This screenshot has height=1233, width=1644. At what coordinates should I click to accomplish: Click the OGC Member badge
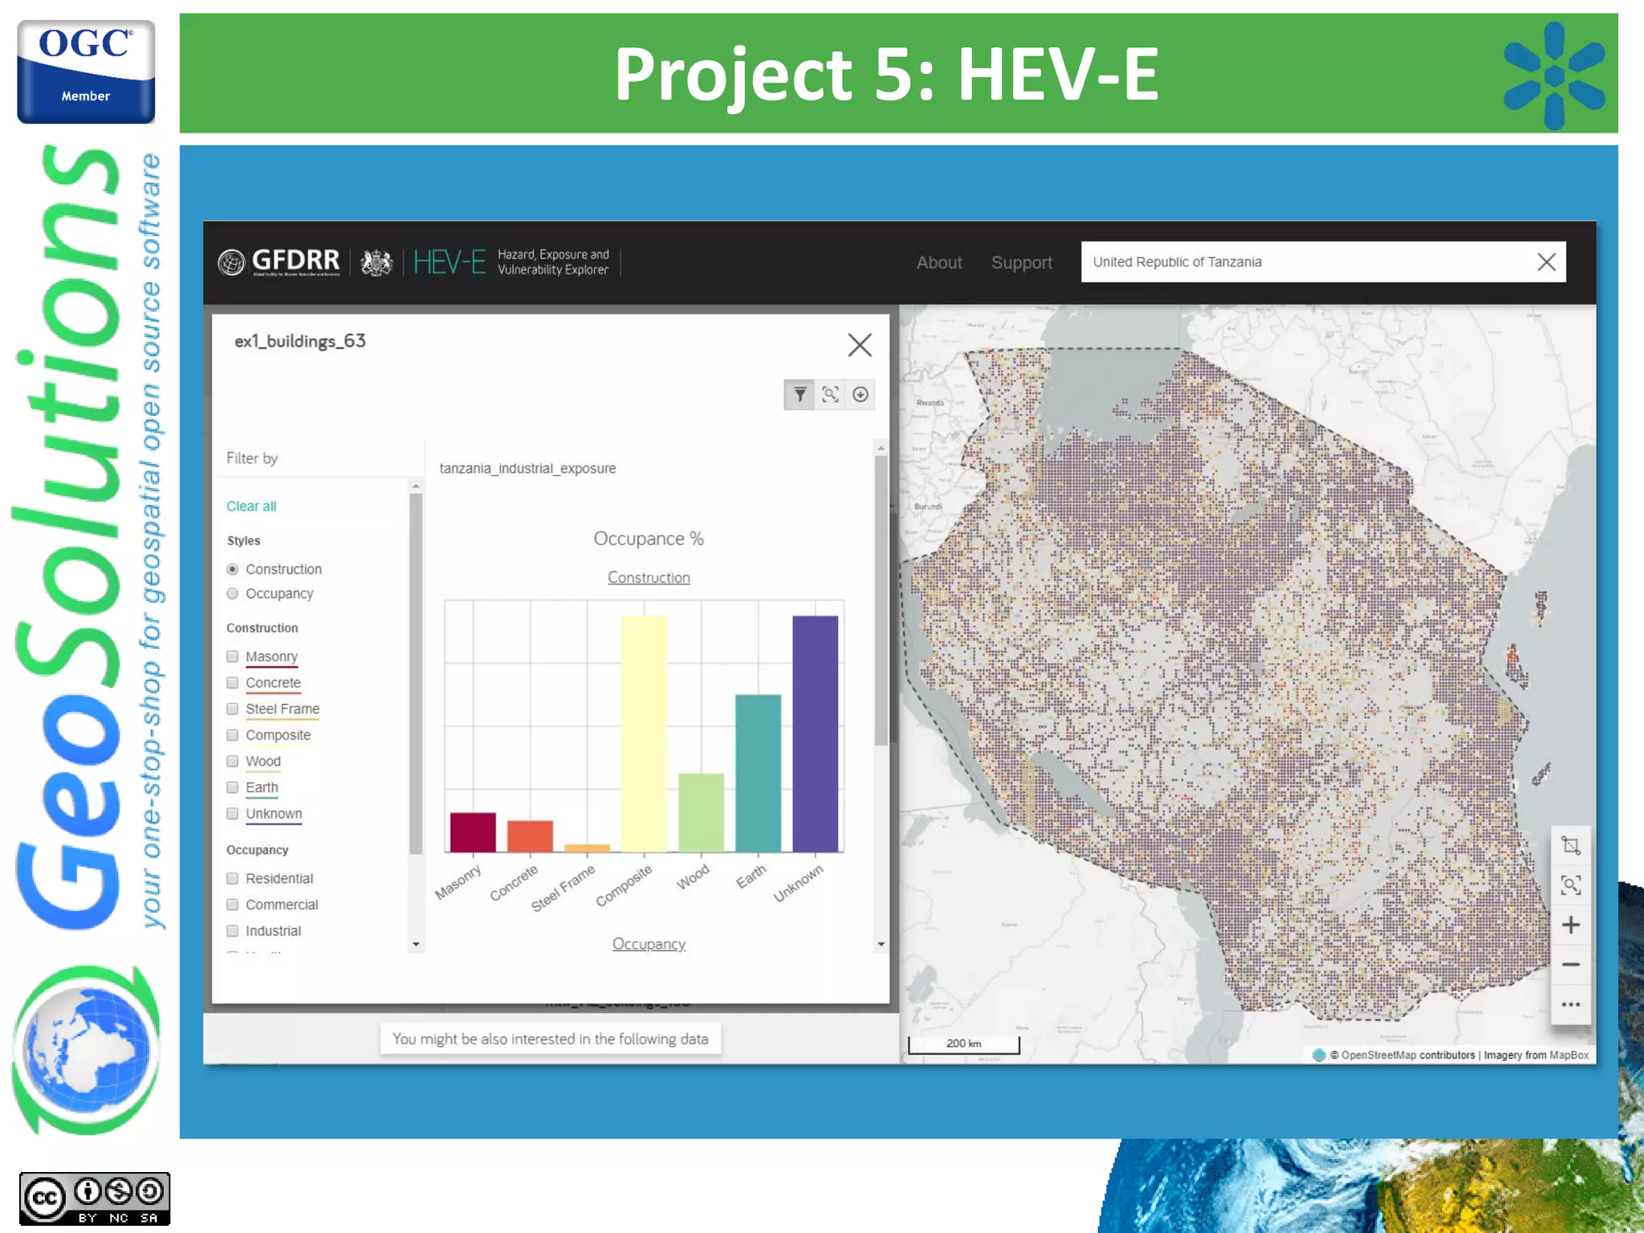pos(86,71)
